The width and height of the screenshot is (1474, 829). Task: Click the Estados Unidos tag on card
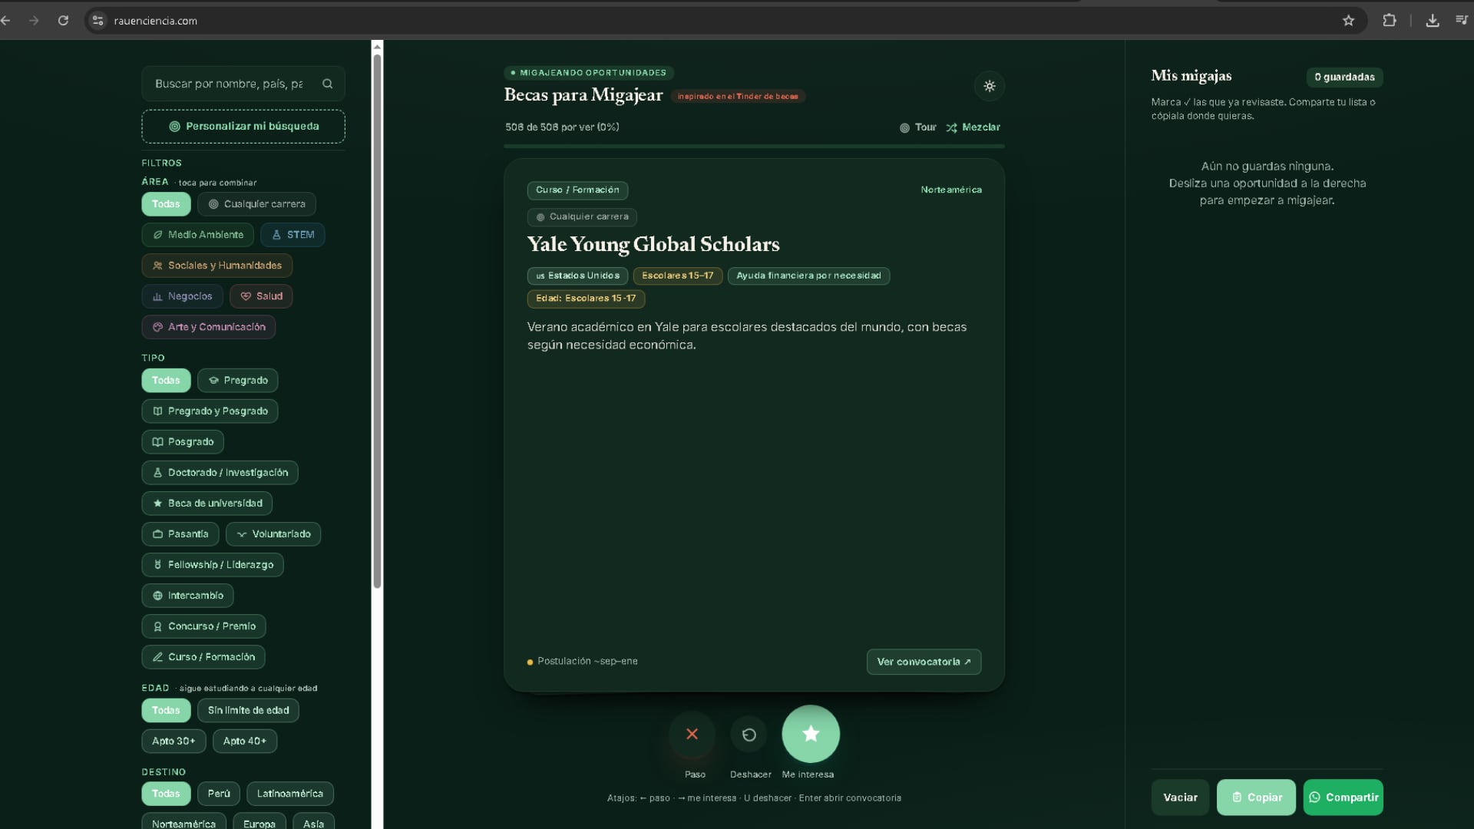(577, 276)
